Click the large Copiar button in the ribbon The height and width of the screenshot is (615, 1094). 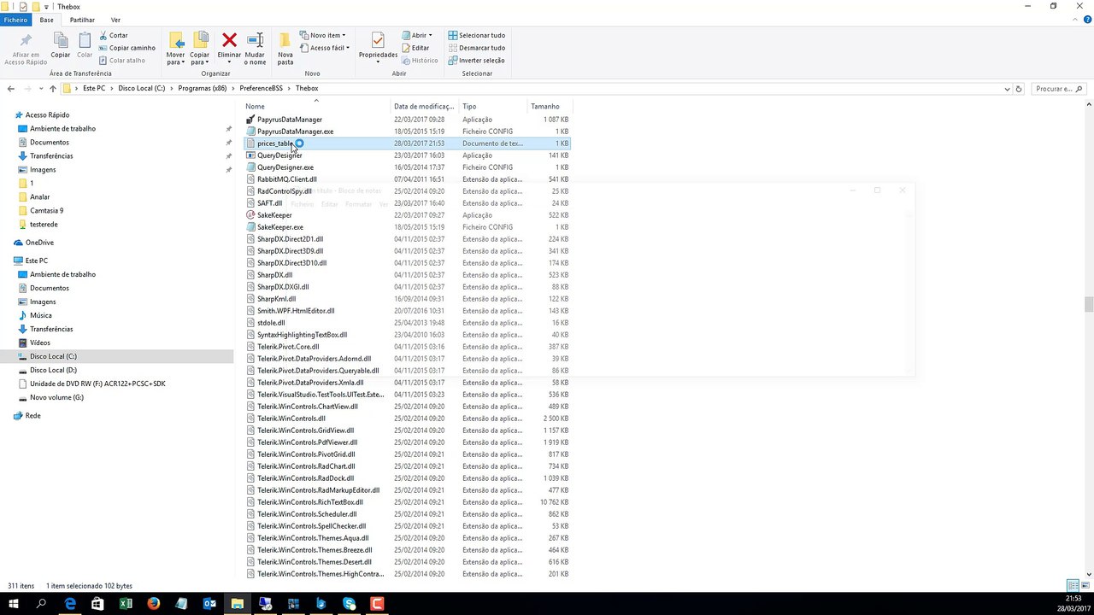(x=61, y=44)
